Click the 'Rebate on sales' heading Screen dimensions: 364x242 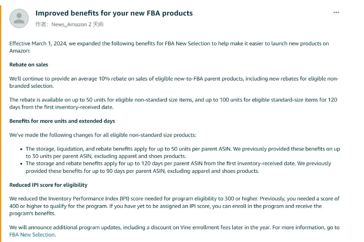tap(29, 65)
